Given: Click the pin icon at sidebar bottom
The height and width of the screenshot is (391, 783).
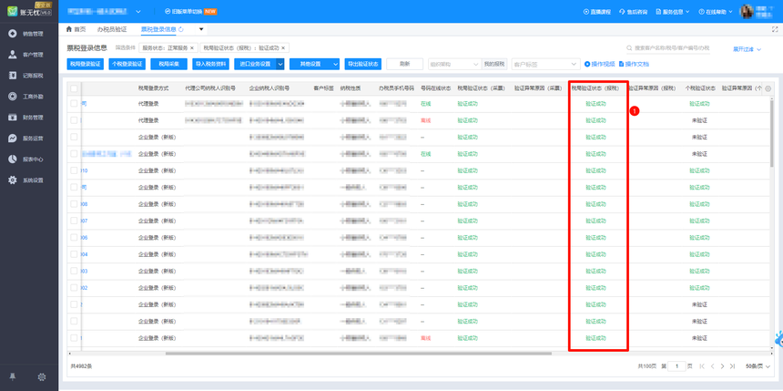Looking at the screenshot, I should click(13, 377).
